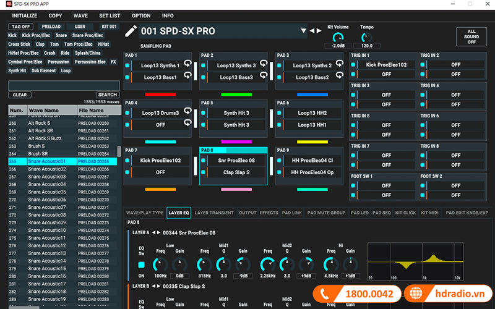Open the kit selection dropdown arrow
Image resolution: width=495 pixels, height=309 pixels.
[x=303, y=30]
